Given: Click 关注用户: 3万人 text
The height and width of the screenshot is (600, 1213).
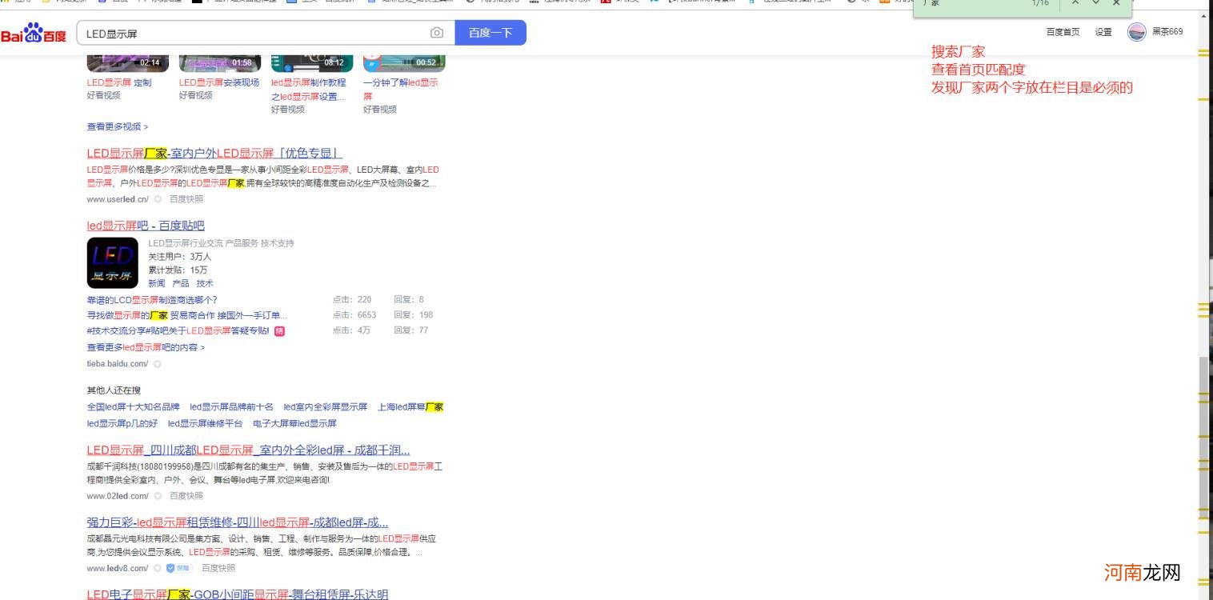Looking at the screenshot, I should point(180,257).
